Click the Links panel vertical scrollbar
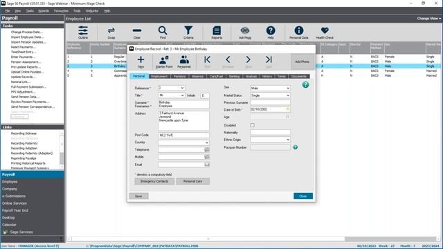The width and height of the screenshot is (443, 249). 62,149
